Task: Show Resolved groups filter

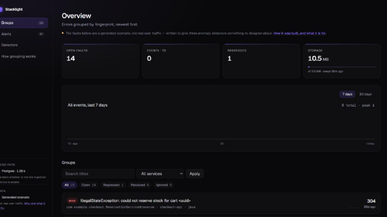Action: tap(140, 185)
